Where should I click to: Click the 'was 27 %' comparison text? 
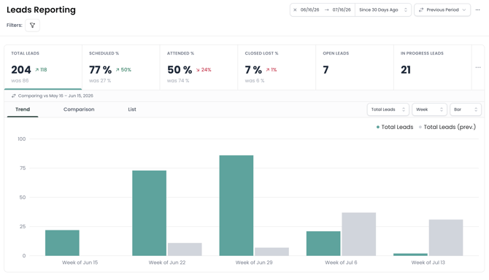(100, 81)
